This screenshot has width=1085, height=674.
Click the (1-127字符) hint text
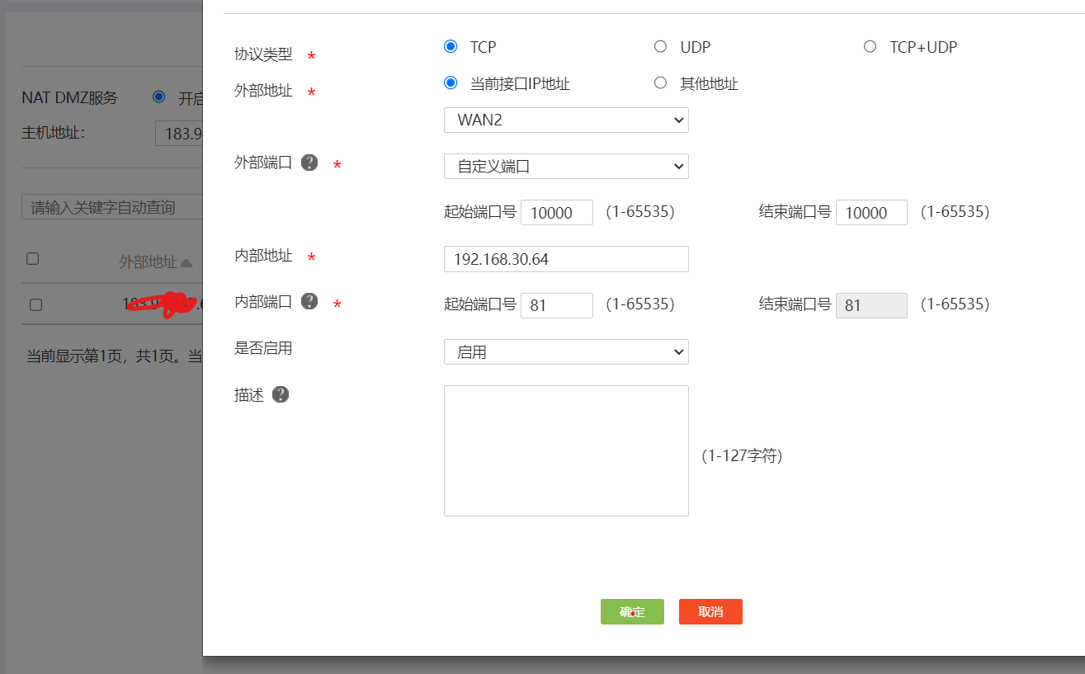pos(742,455)
